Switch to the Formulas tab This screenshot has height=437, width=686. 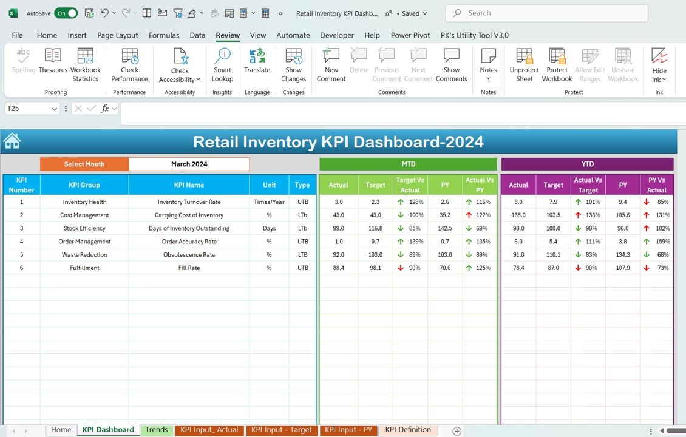click(164, 35)
